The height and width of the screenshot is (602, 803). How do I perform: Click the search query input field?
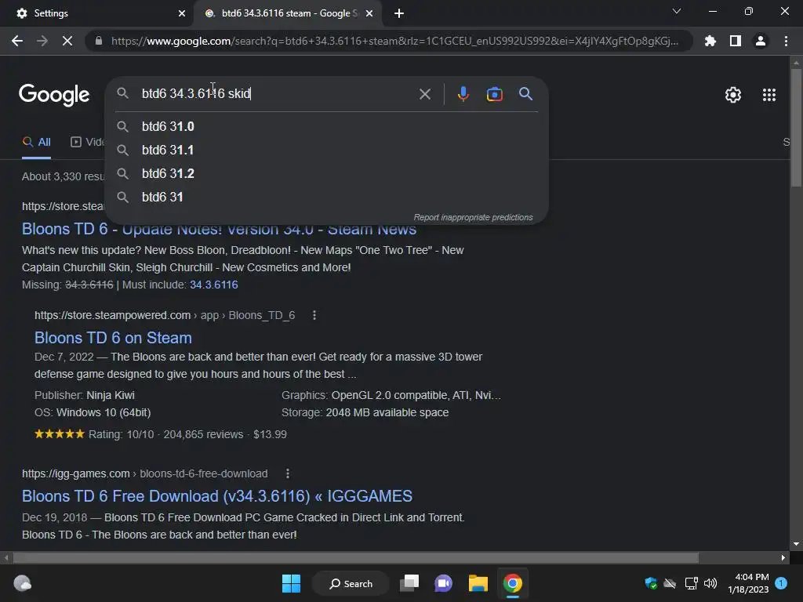pyautogui.click(x=277, y=94)
